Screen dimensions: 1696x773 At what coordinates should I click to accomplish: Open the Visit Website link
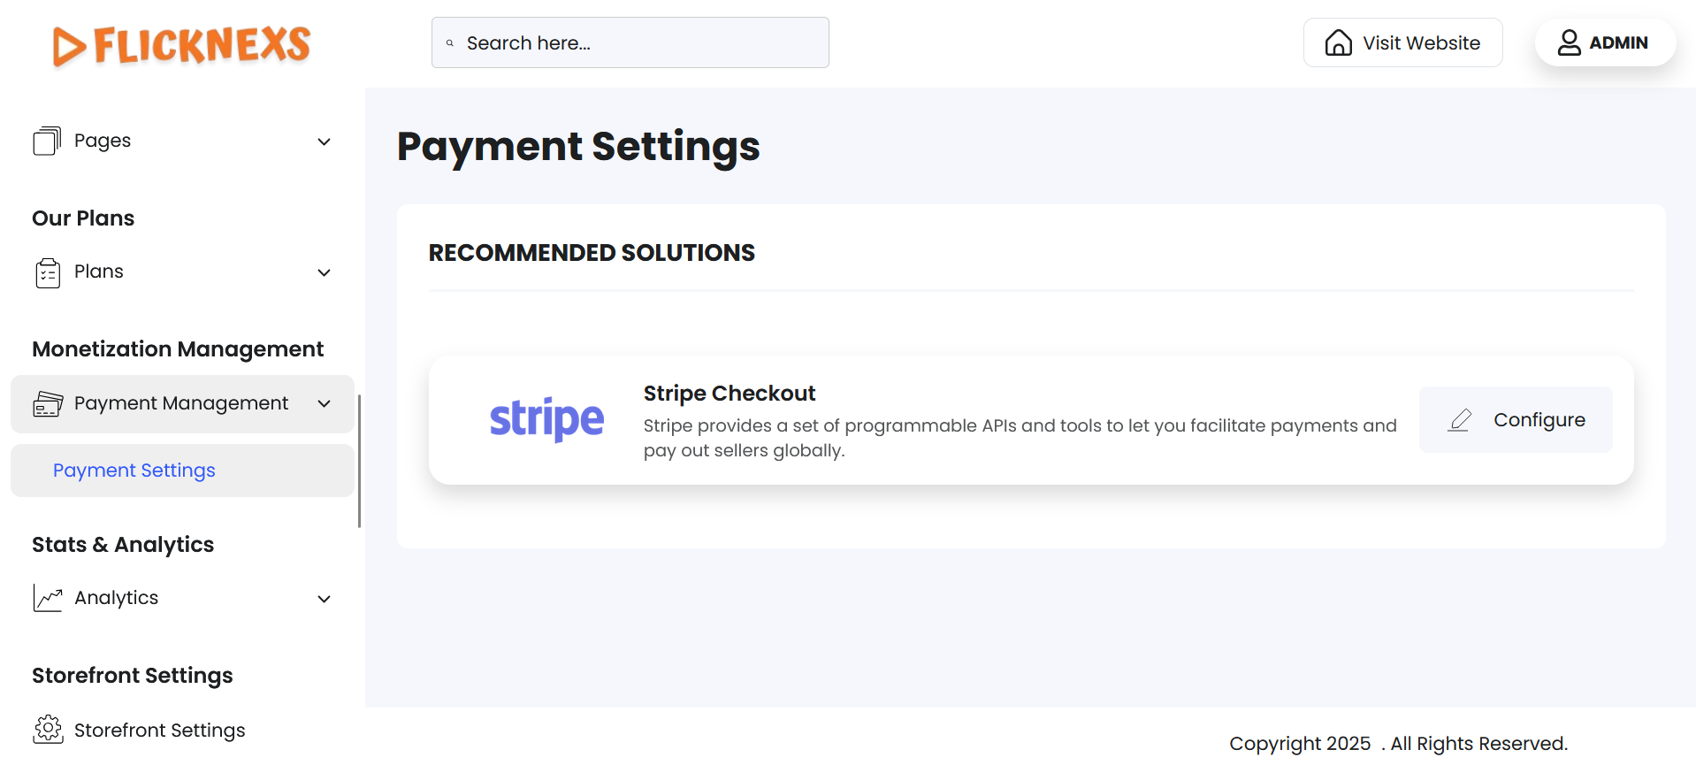tap(1402, 42)
